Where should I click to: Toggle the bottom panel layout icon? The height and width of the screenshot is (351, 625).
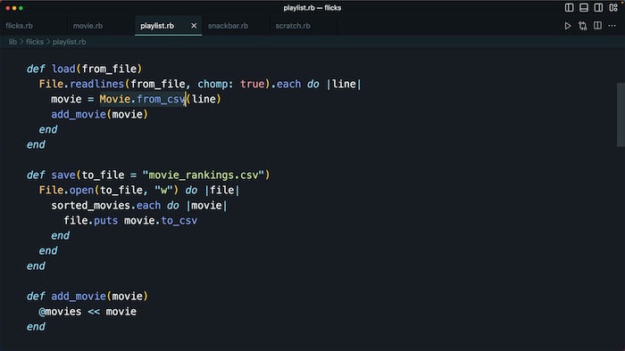coord(584,7)
